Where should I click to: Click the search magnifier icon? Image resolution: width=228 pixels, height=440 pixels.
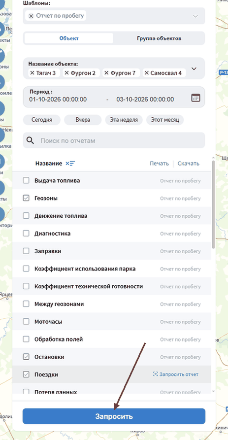tap(31, 140)
